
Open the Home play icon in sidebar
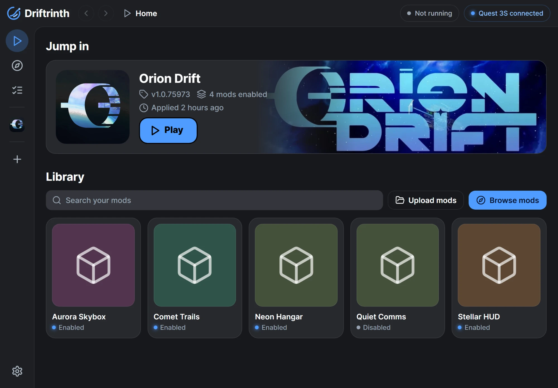point(17,41)
